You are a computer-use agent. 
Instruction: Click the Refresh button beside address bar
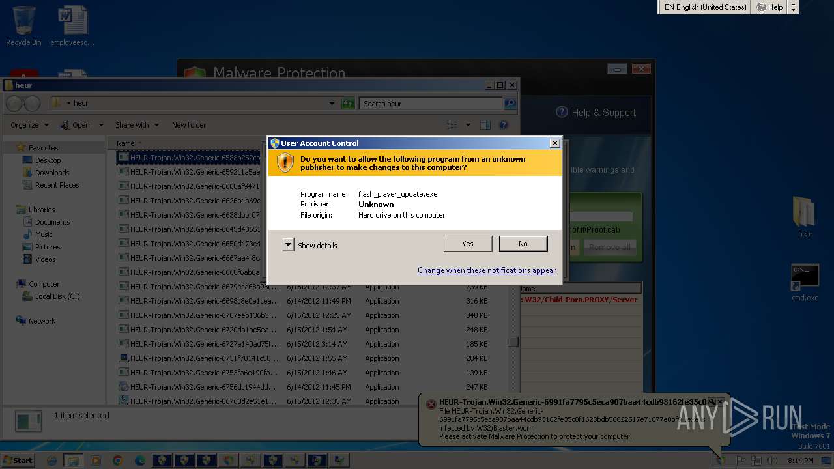[348, 104]
